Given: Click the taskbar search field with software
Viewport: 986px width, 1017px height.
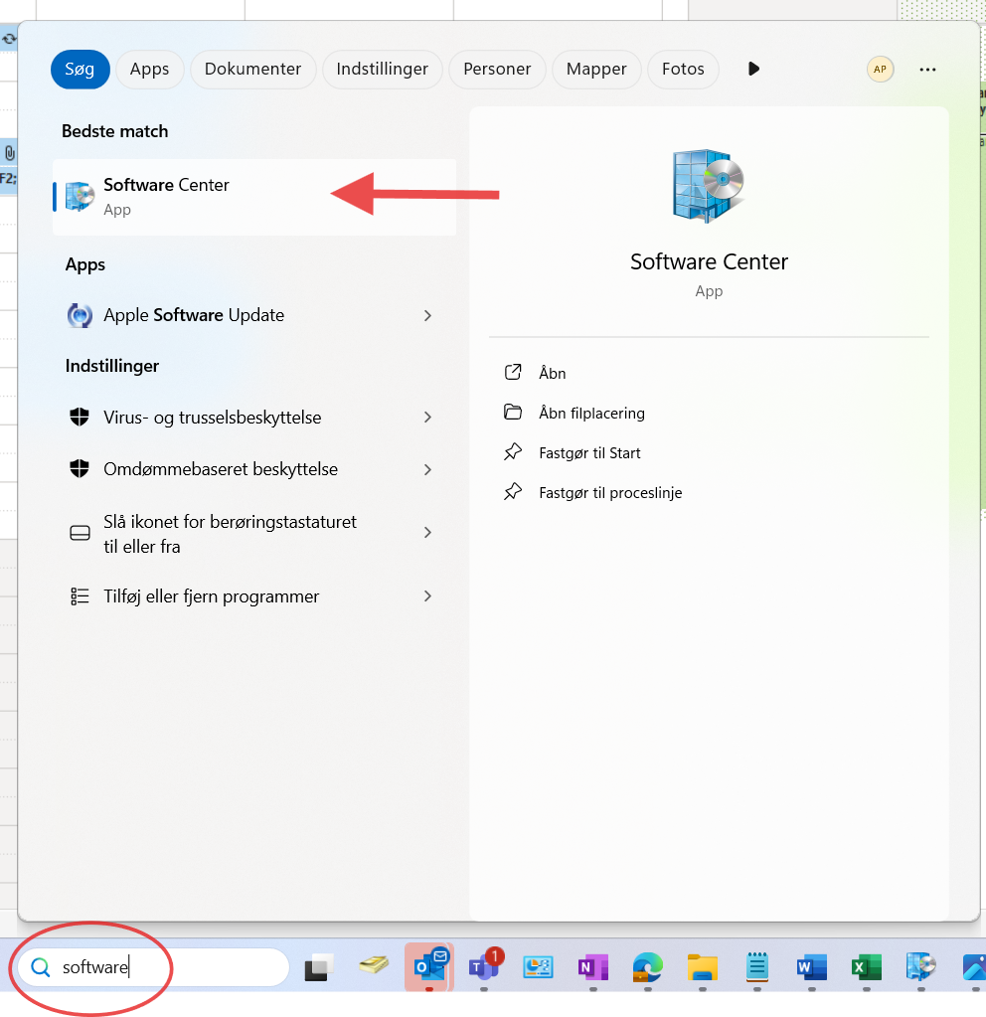Looking at the screenshot, I should point(153,967).
